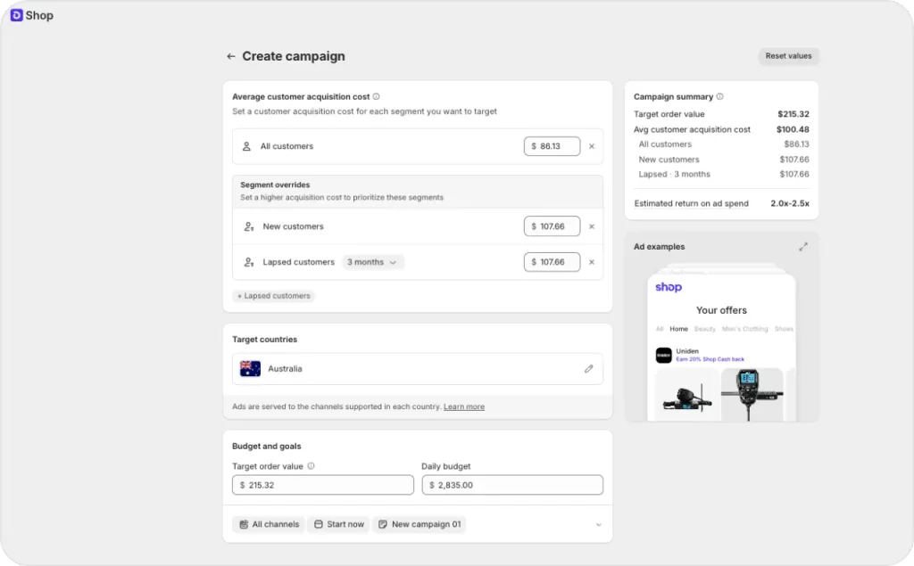Edit Lapsed customers acquisition cost field
The image size is (914, 566).
click(x=552, y=262)
